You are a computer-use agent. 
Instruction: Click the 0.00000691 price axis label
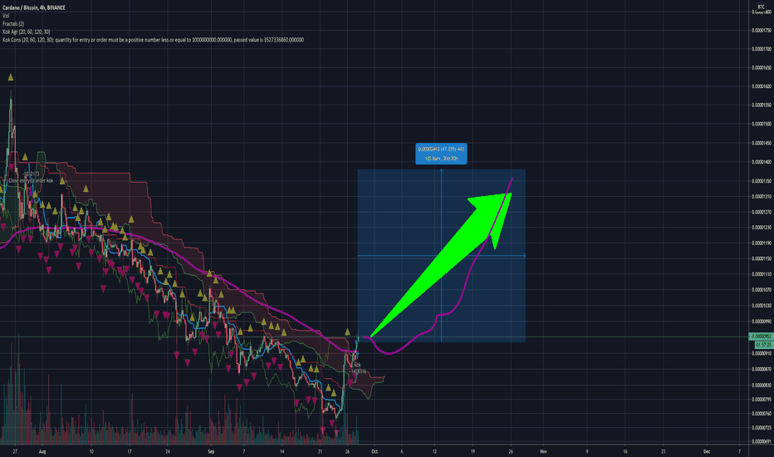(762, 442)
